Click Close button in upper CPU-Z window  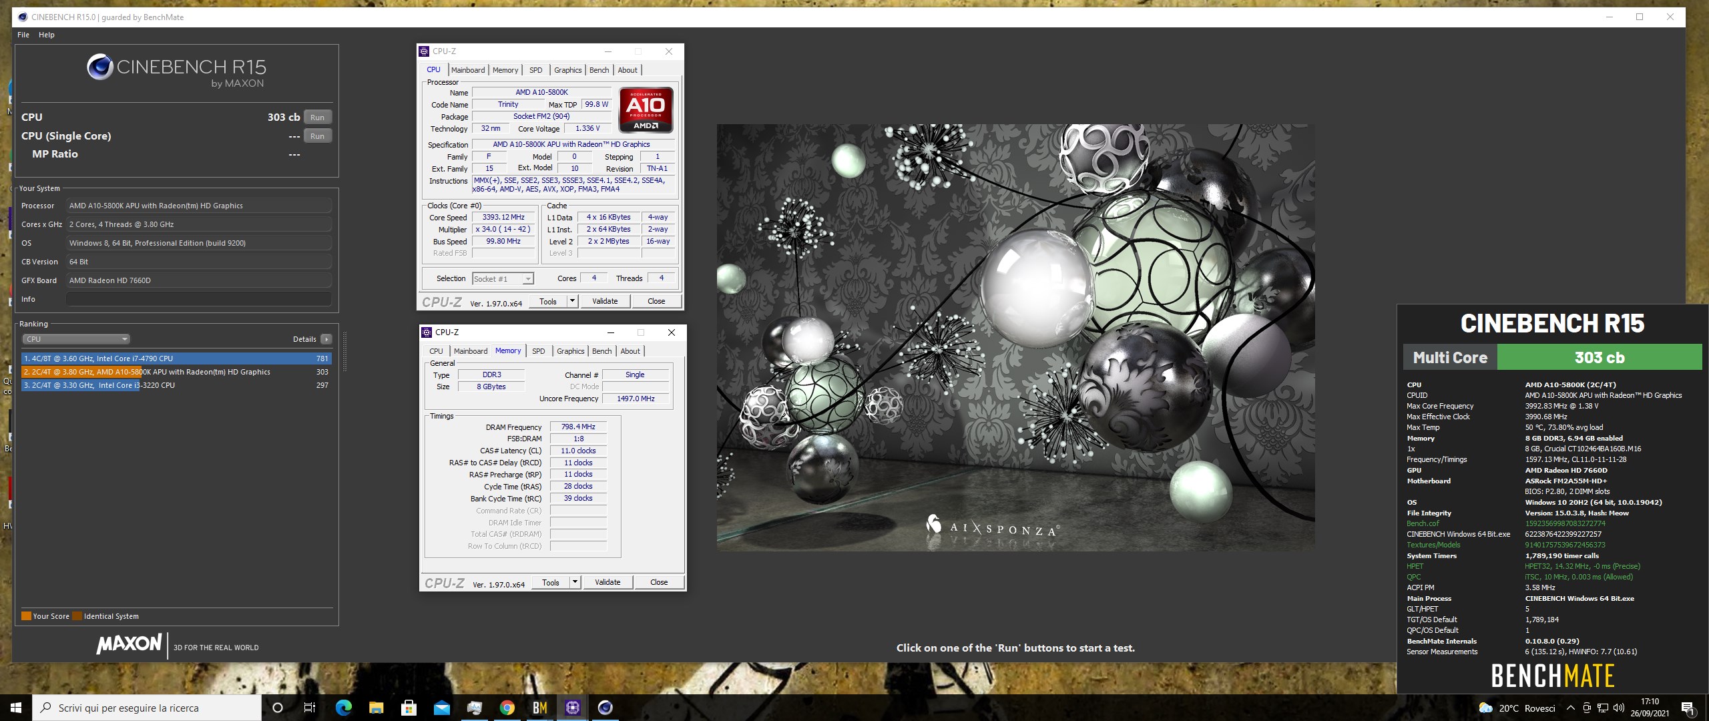656,301
